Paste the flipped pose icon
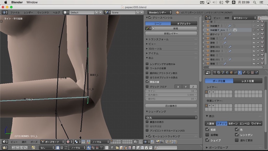 click(176, 142)
